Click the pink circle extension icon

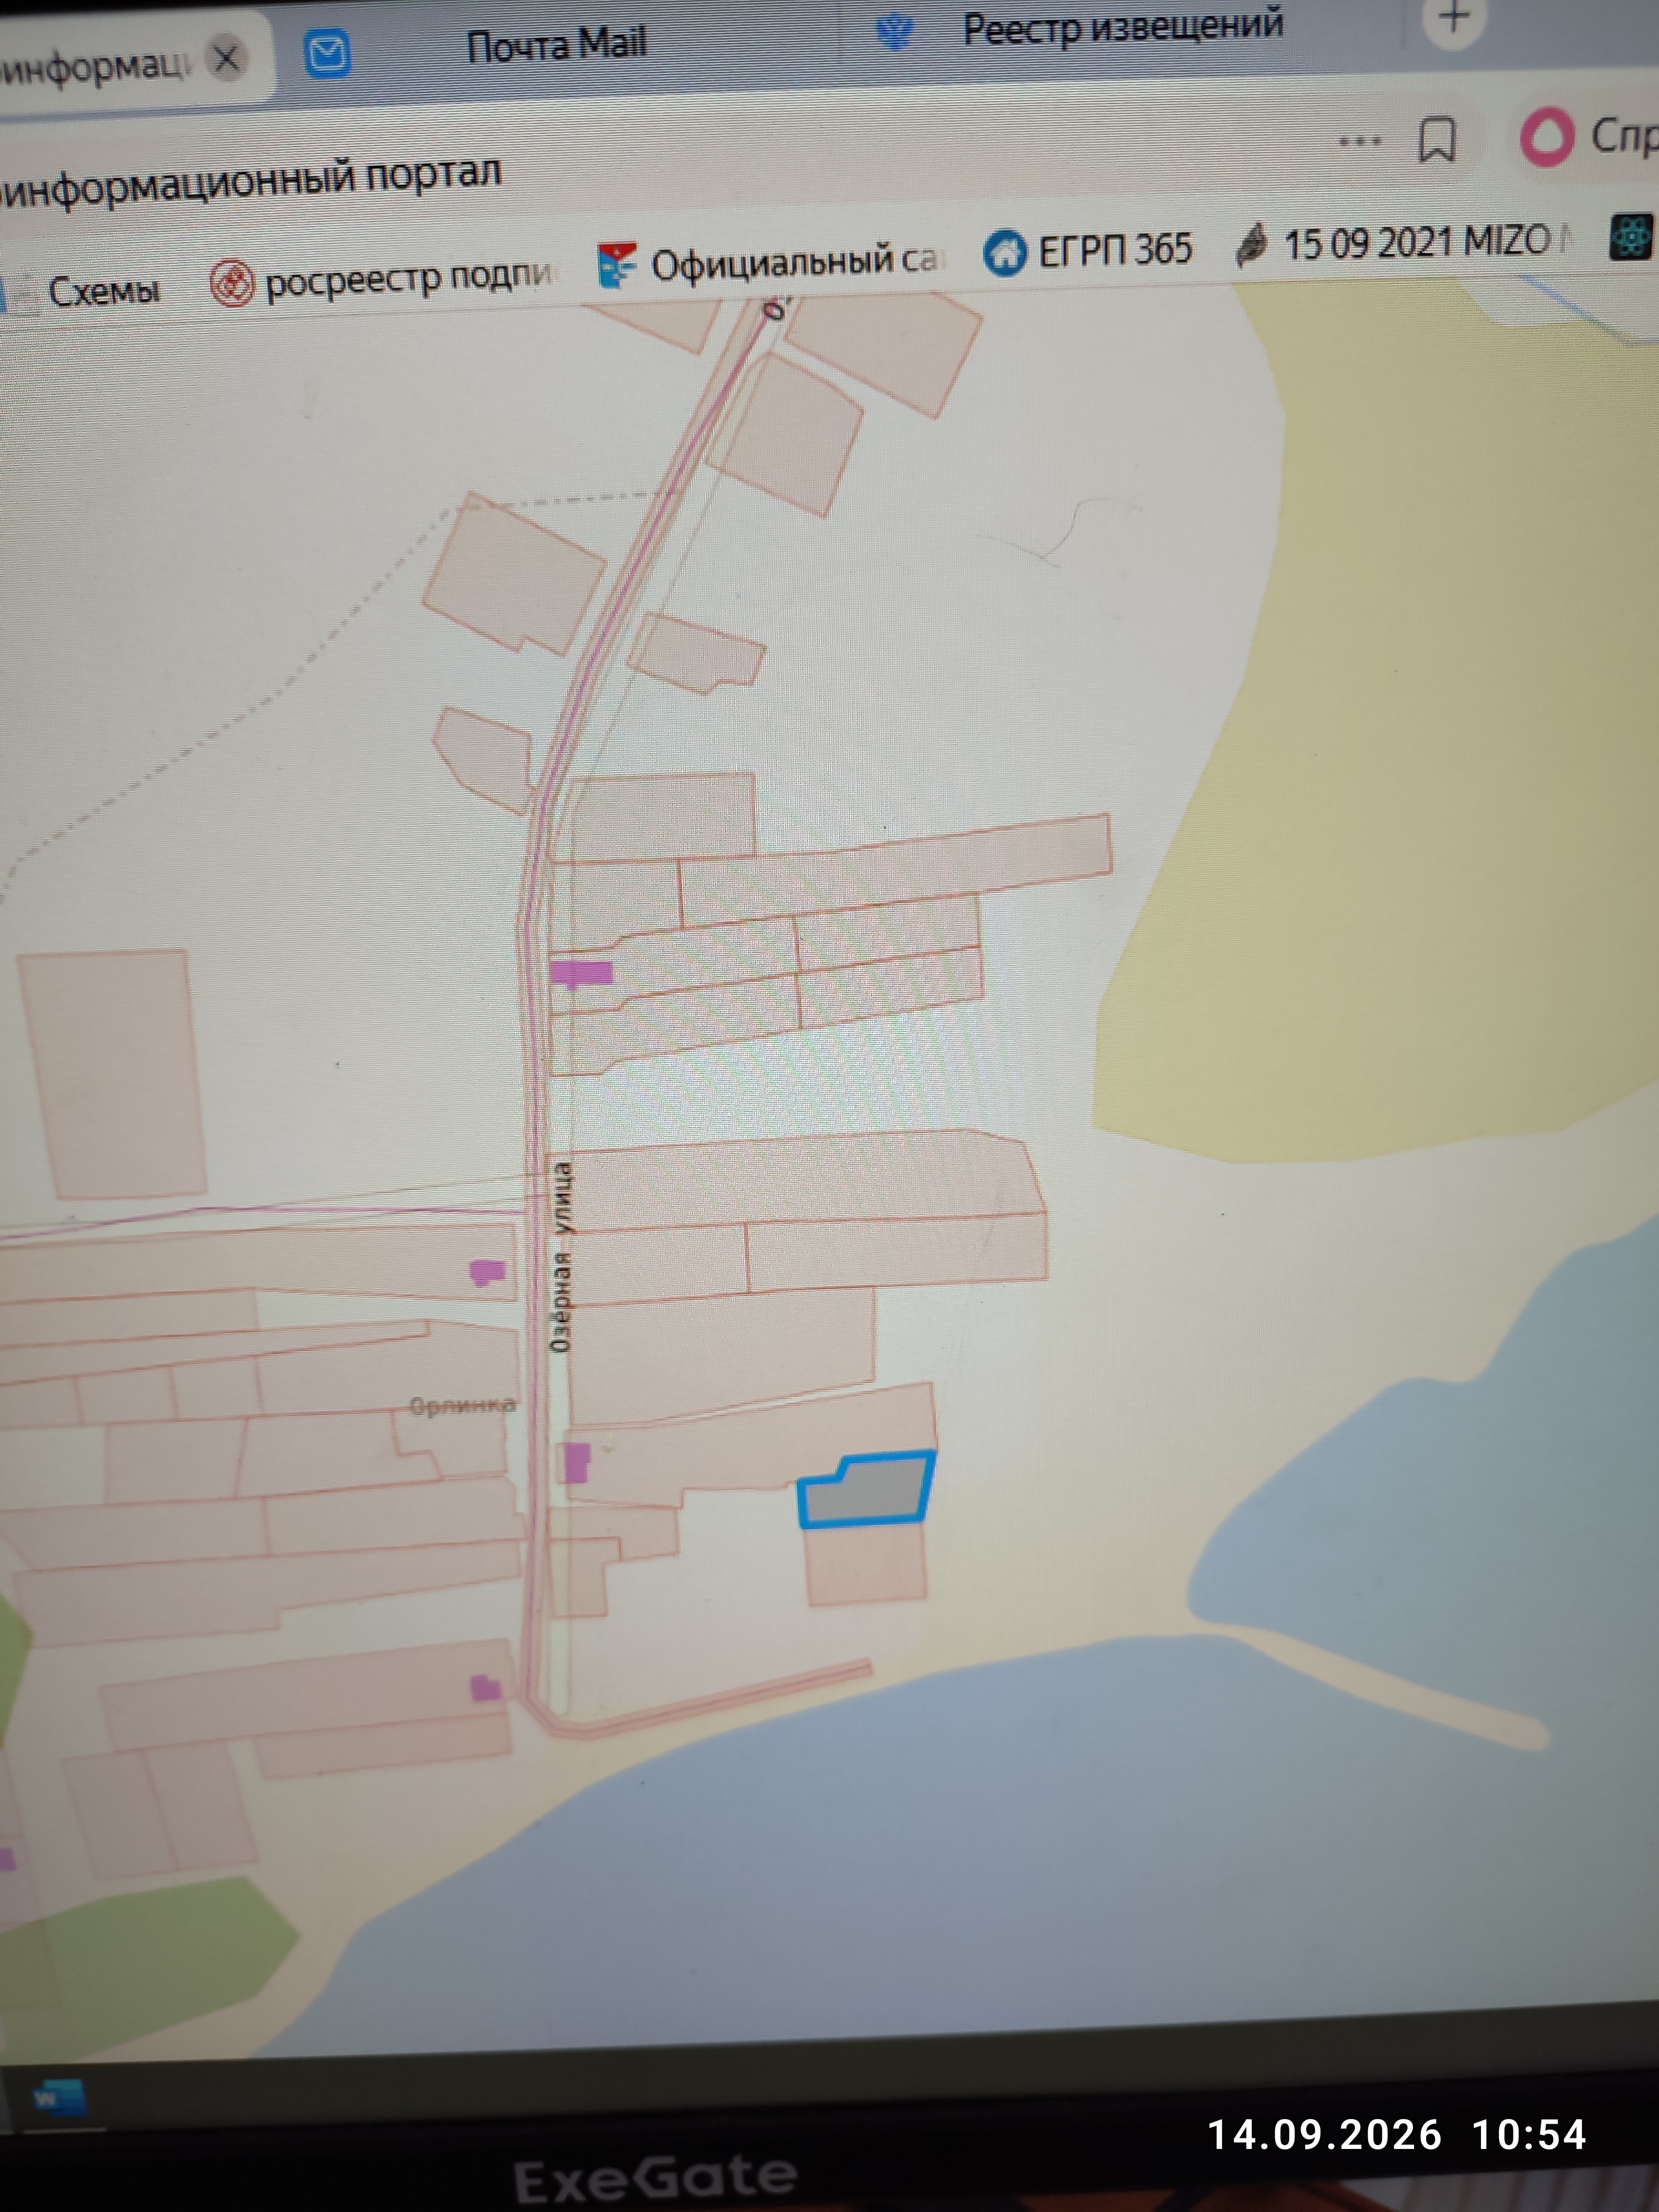tap(1546, 137)
